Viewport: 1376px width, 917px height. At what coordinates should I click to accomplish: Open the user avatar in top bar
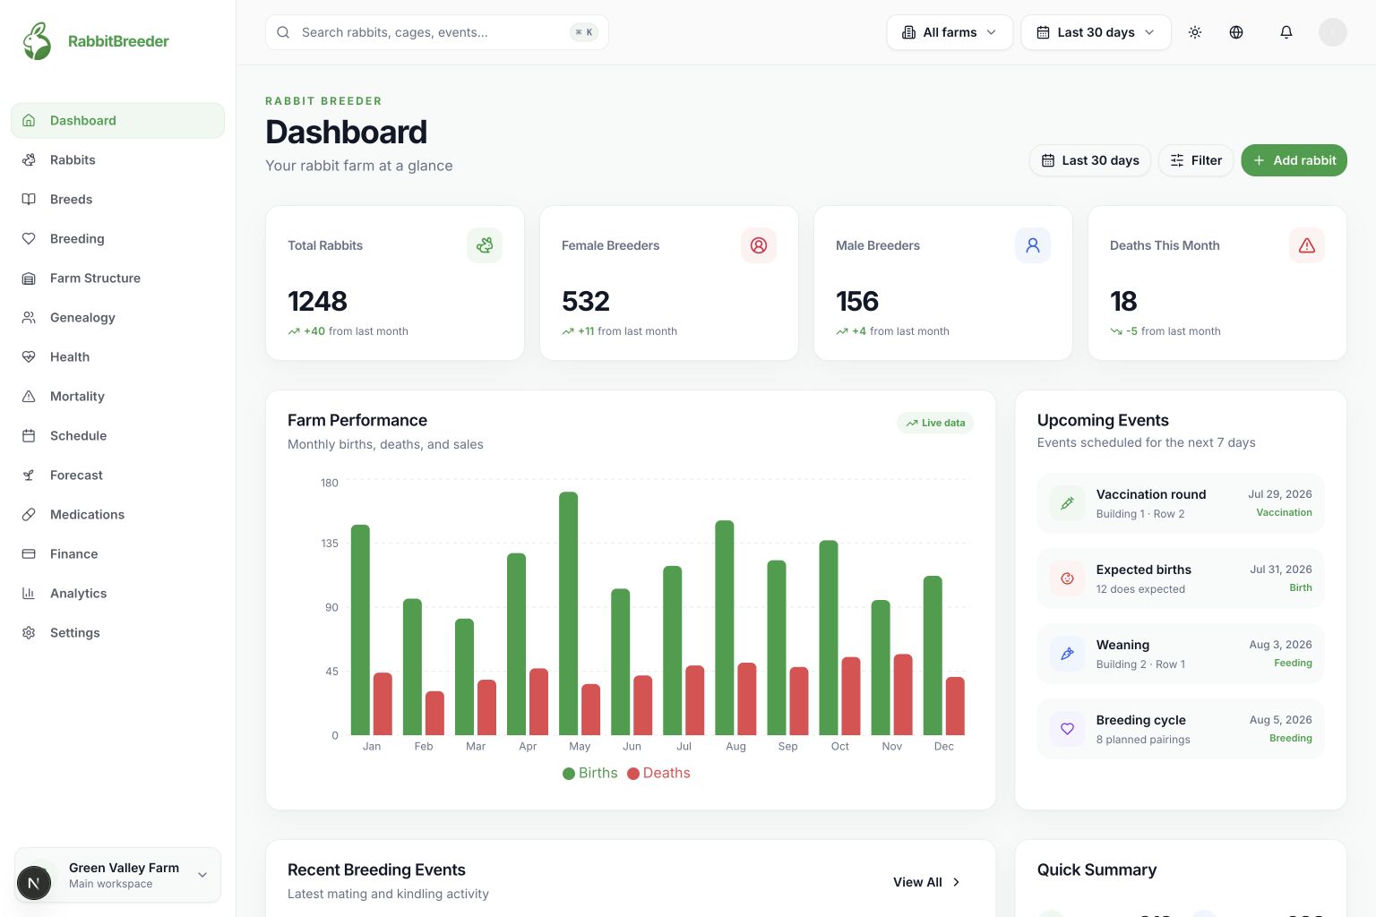1333,32
